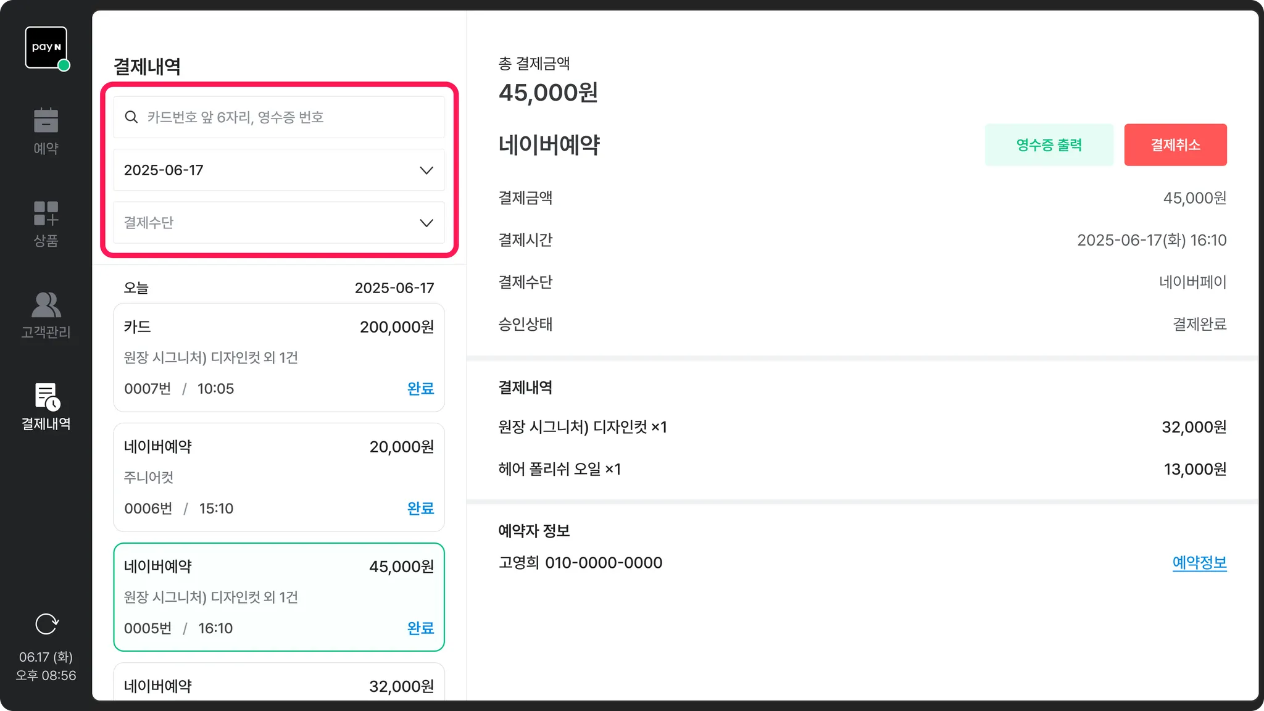Open the 예약정보 link

pyautogui.click(x=1199, y=563)
